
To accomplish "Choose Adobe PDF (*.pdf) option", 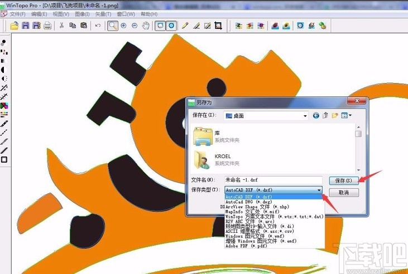I will [x=273, y=246].
